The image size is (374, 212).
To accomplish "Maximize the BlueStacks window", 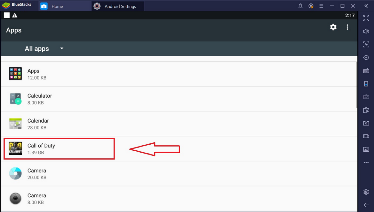I will pos(342,6).
